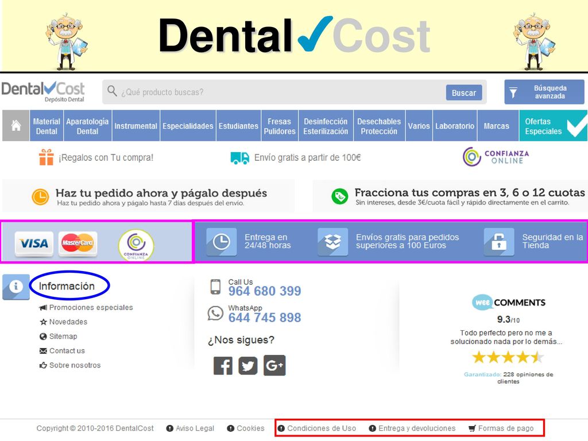Open the Material Dental menu
588x441 pixels.
click(x=47, y=126)
